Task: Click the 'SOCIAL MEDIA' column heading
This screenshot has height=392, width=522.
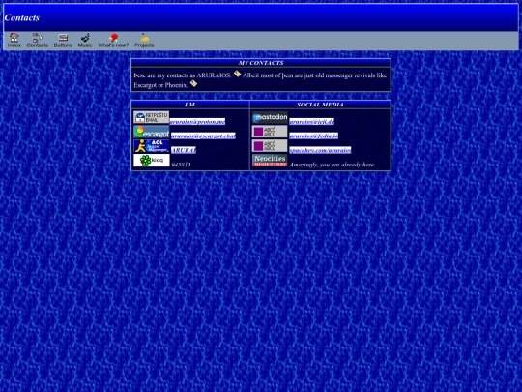Action: [x=320, y=105]
